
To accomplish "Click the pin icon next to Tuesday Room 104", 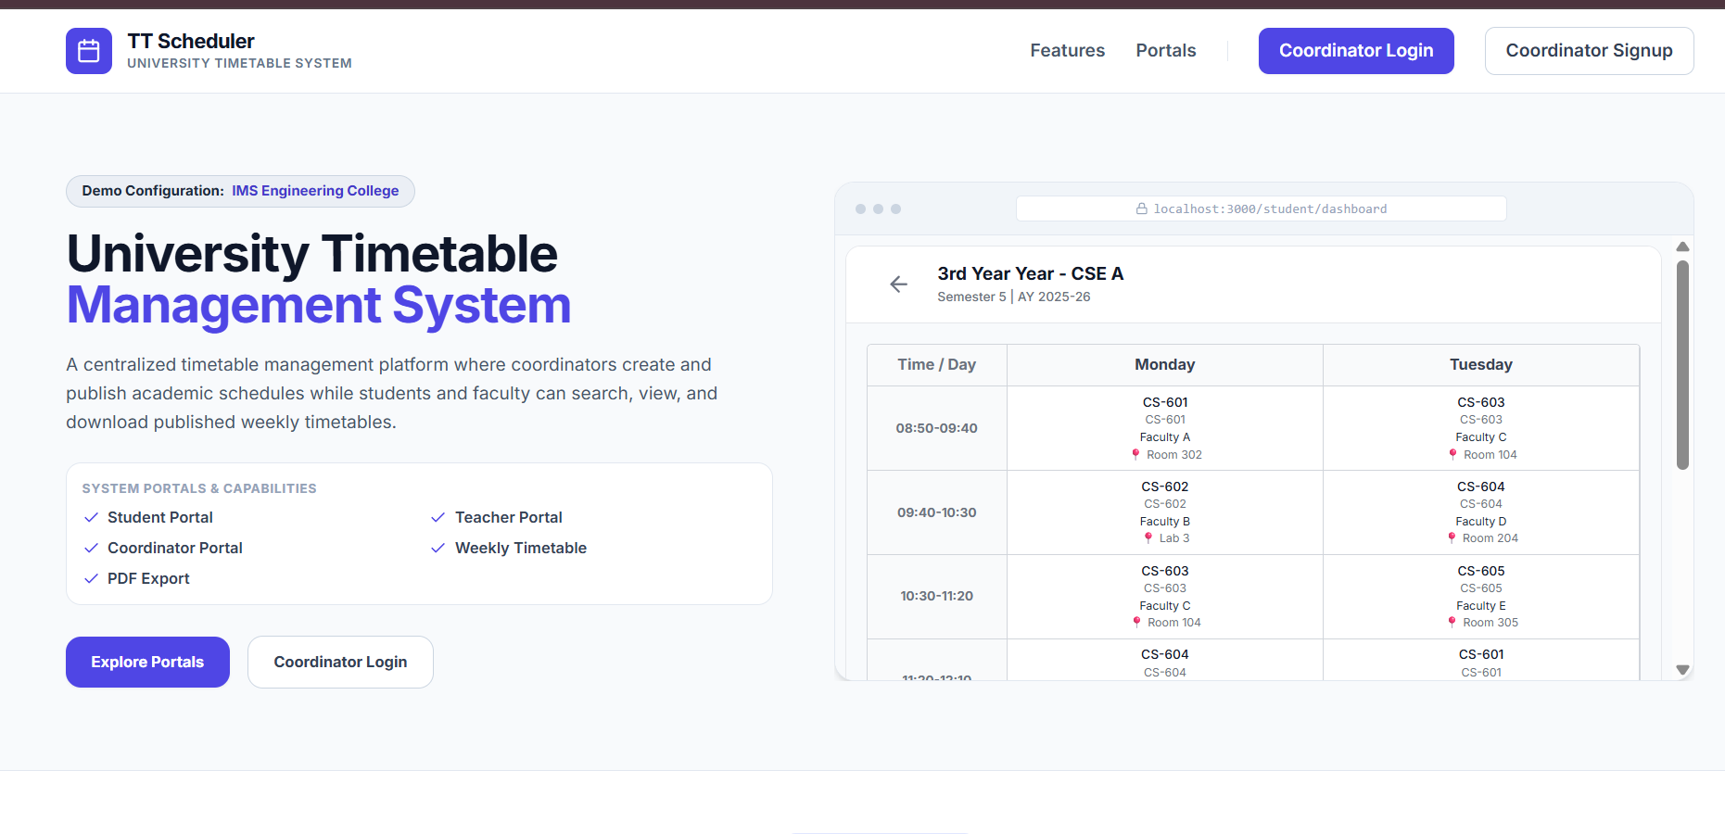I will (x=1453, y=454).
